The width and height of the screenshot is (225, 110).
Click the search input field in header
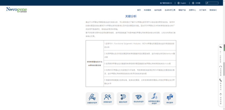click(212, 3)
